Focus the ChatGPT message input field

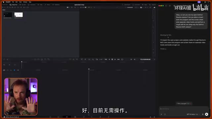184,109
